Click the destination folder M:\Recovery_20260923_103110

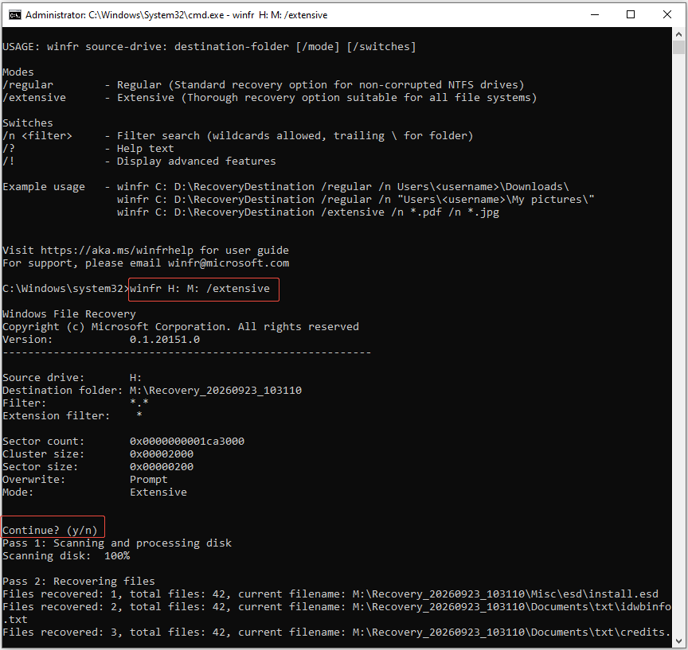[x=216, y=390]
